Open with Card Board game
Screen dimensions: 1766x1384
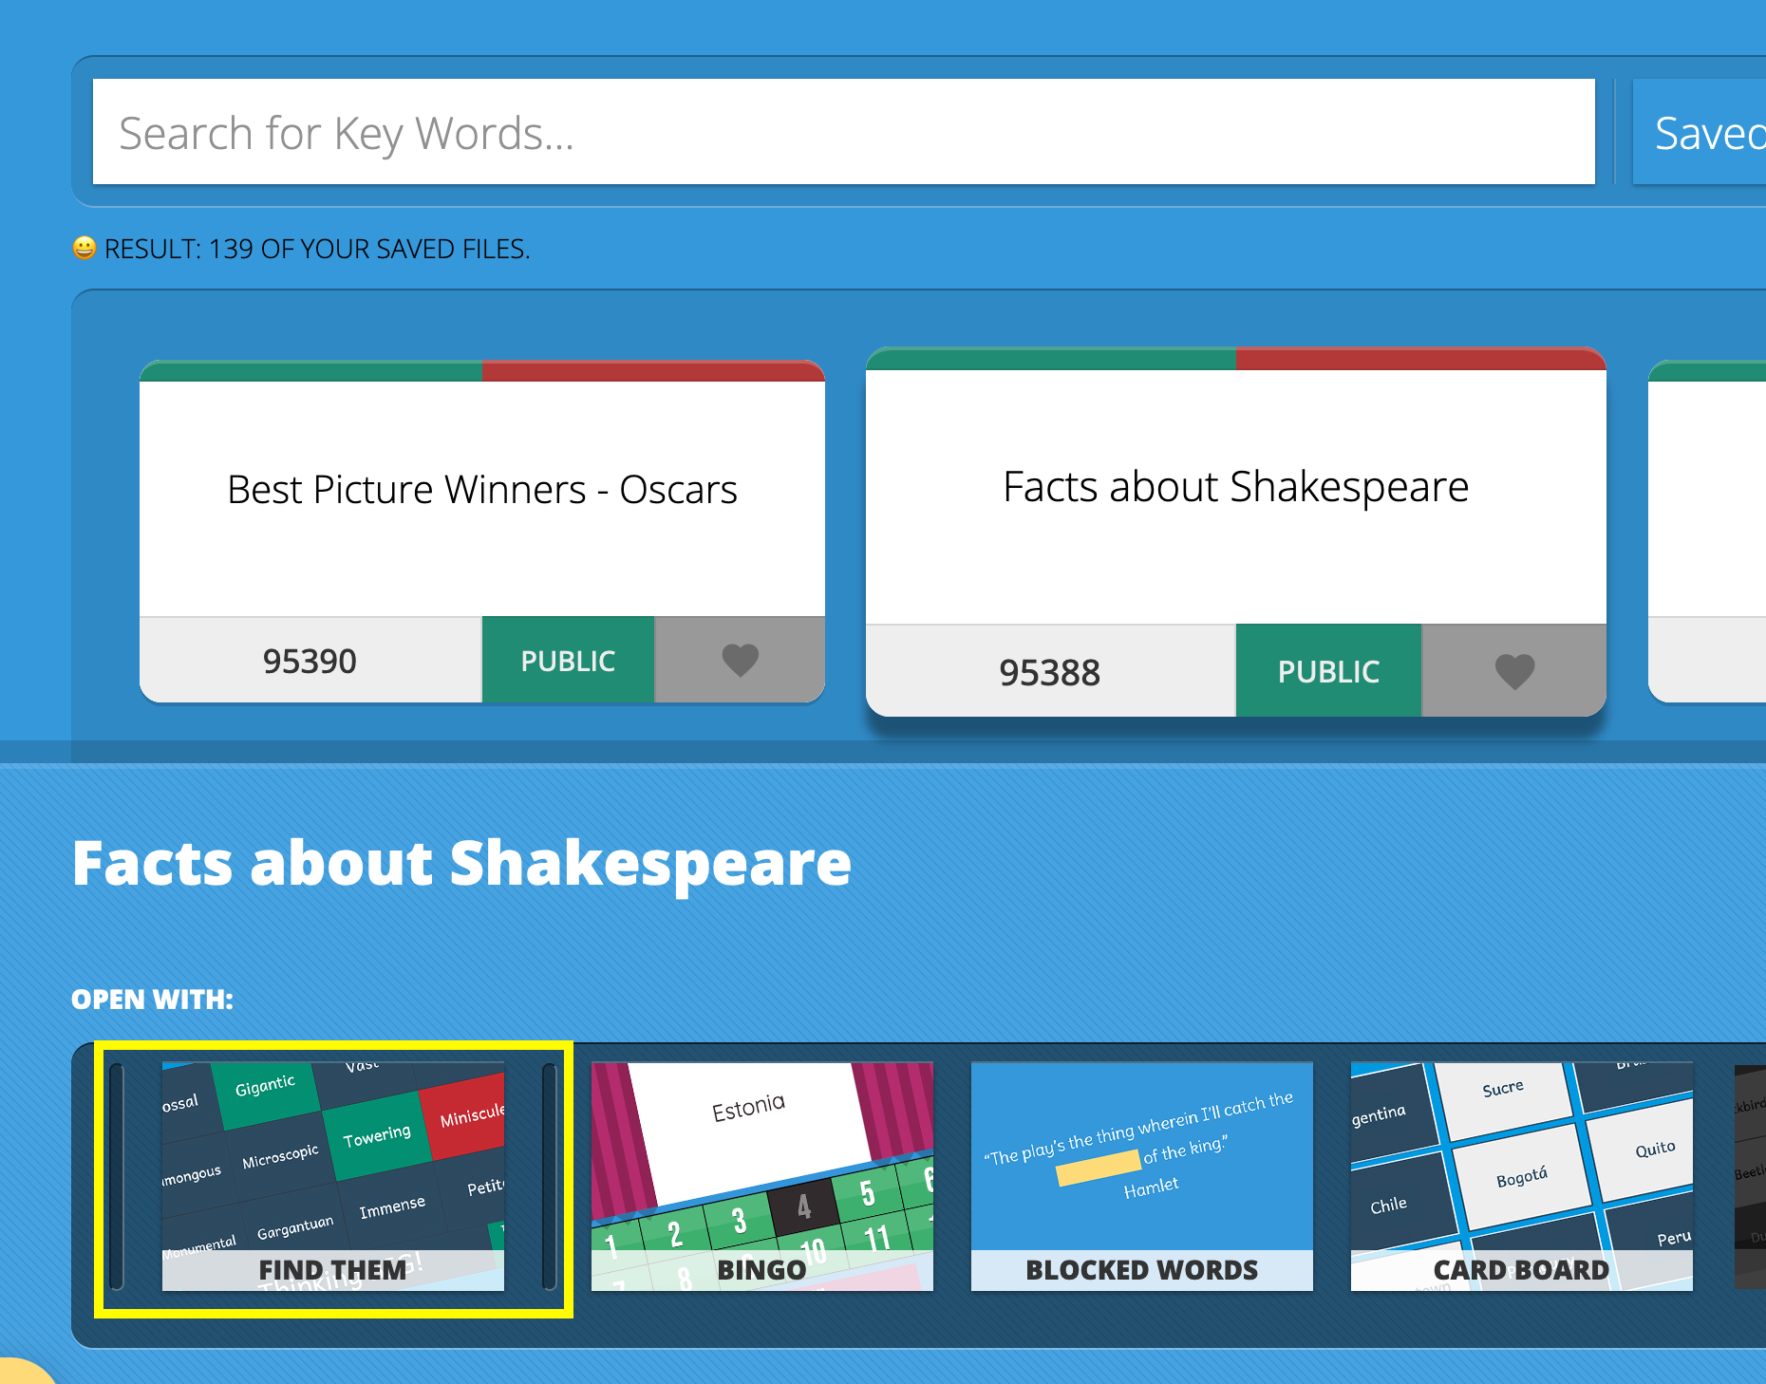(1522, 1177)
